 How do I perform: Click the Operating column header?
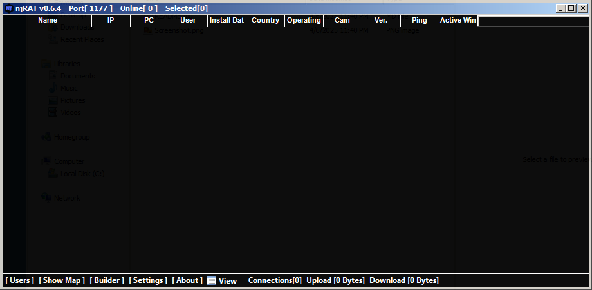[304, 21]
